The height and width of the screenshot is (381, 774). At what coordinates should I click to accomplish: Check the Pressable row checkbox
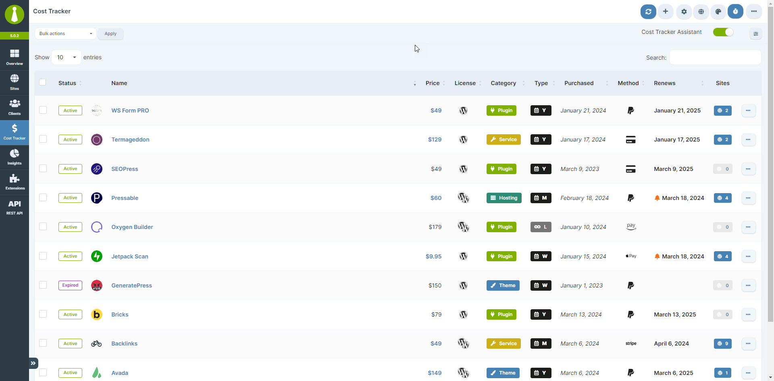click(x=43, y=198)
